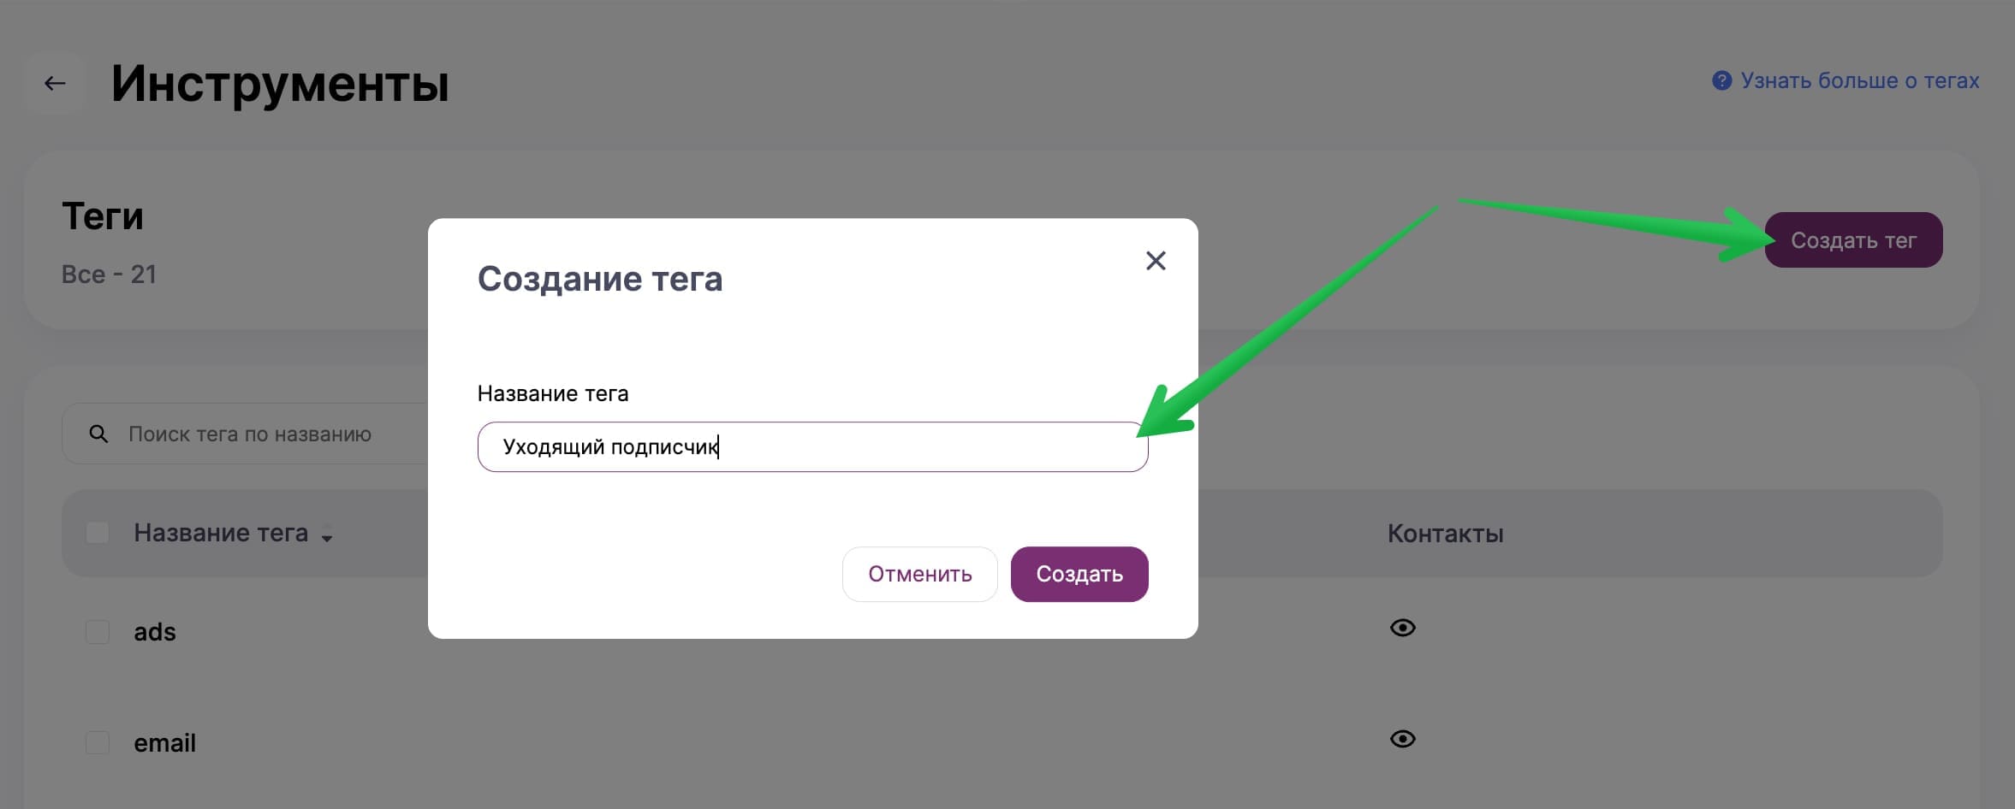This screenshot has height=809, width=2015.
Task: Show contacts for the email tag
Action: pyautogui.click(x=1402, y=739)
